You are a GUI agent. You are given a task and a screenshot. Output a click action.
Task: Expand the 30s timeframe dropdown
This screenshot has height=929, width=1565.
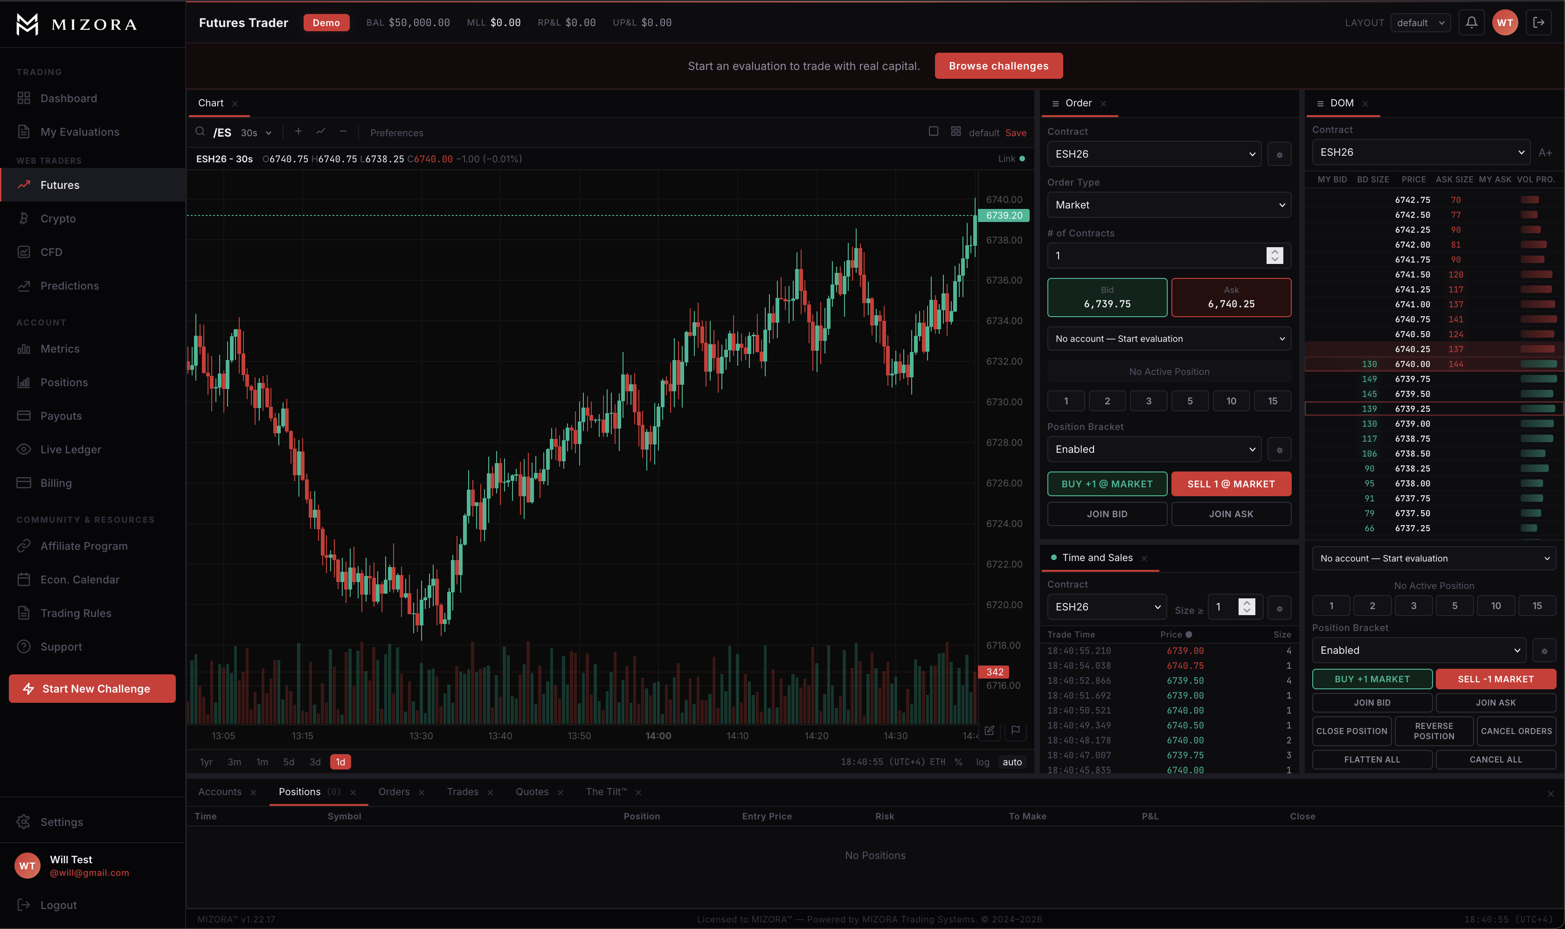tap(256, 133)
